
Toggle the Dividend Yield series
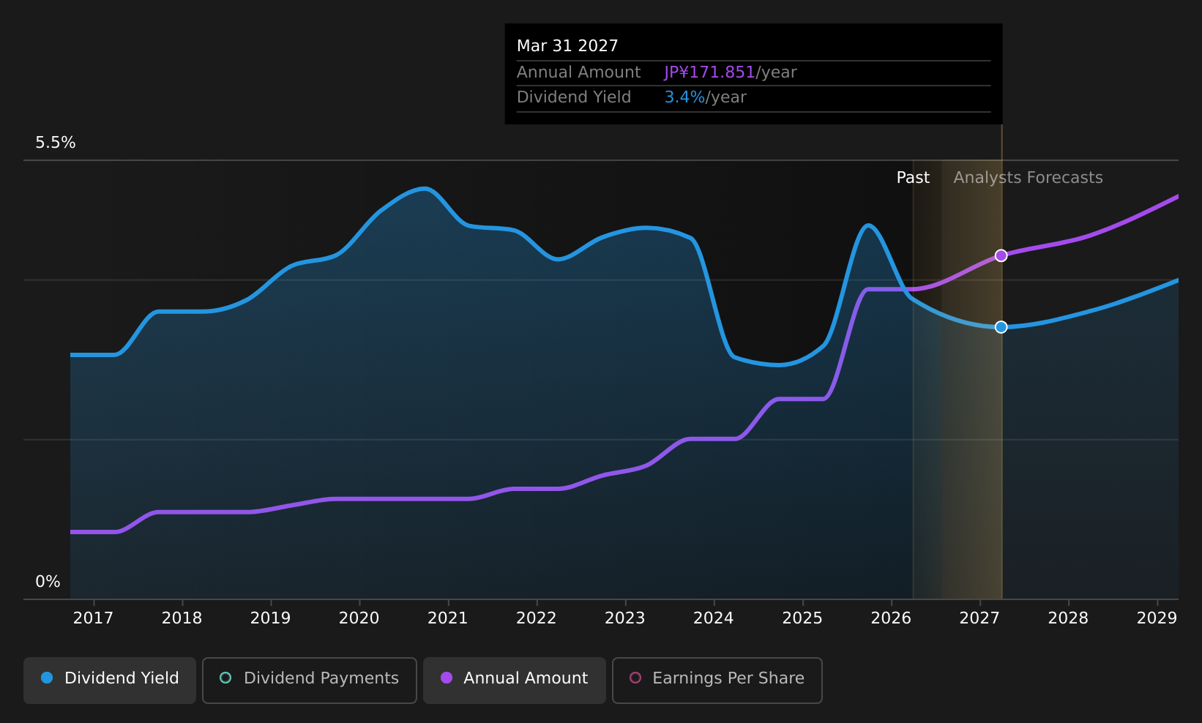click(110, 680)
